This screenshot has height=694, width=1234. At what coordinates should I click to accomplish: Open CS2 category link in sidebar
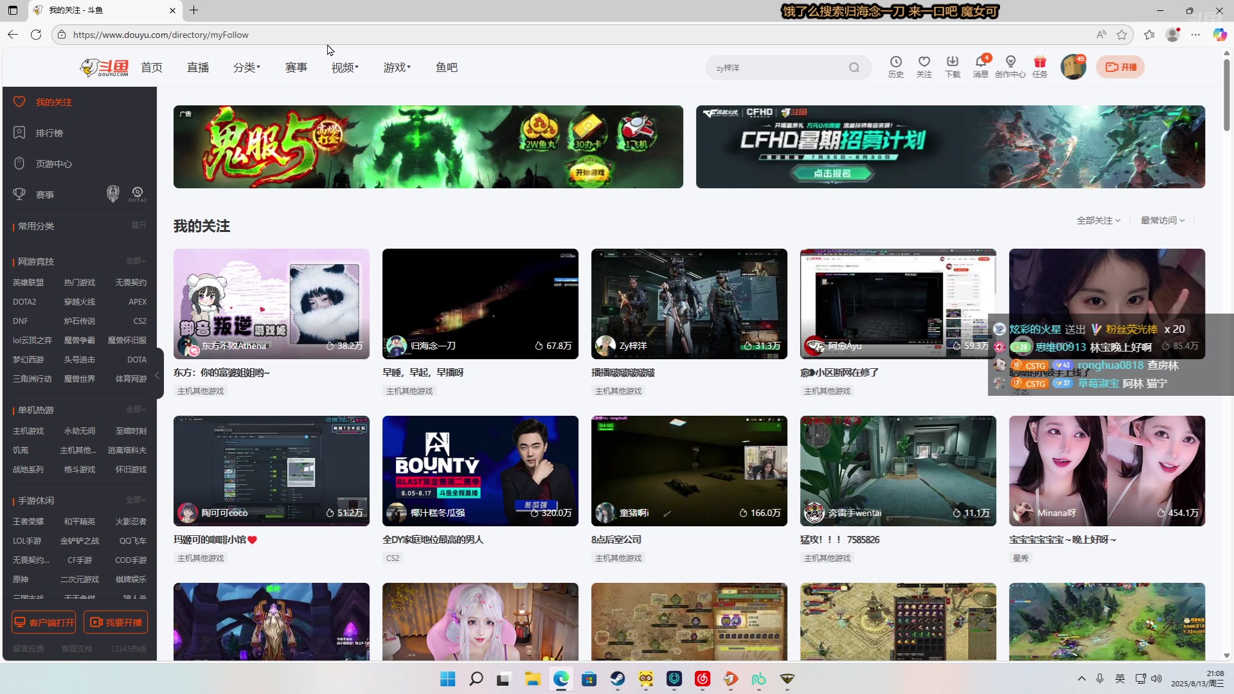pyautogui.click(x=140, y=321)
